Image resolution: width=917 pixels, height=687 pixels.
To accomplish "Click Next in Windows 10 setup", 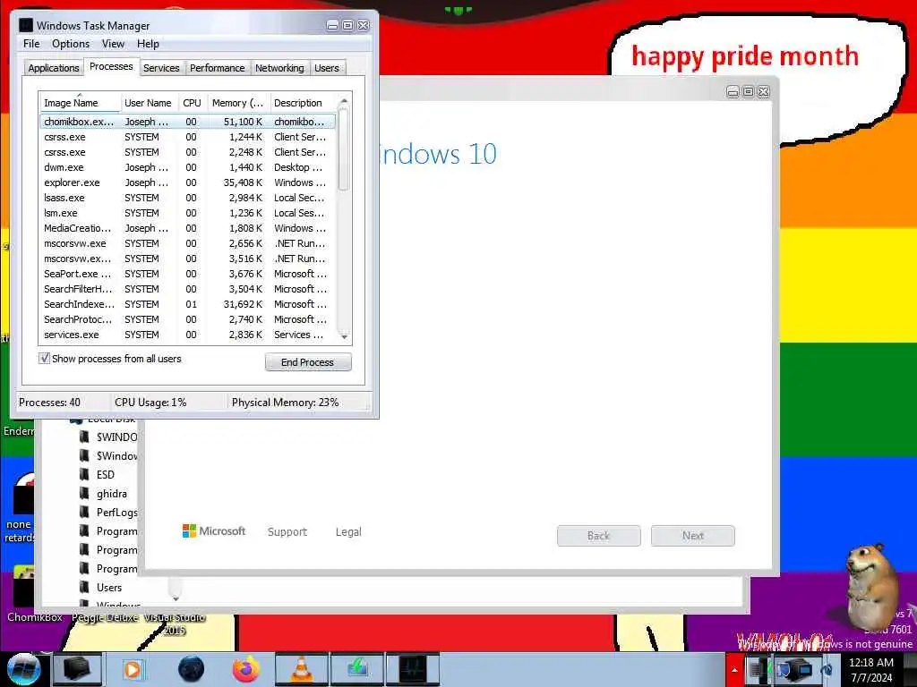I will tap(692, 536).
